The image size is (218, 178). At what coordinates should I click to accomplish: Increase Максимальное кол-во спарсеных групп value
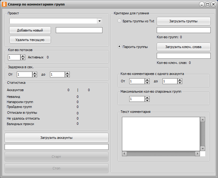click(x=147, y=97)
